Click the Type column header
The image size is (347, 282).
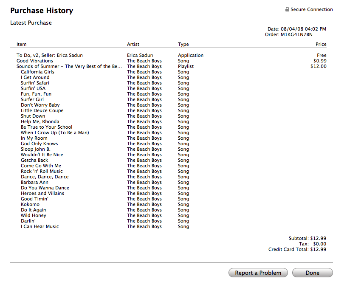click(x=183, y=44)
